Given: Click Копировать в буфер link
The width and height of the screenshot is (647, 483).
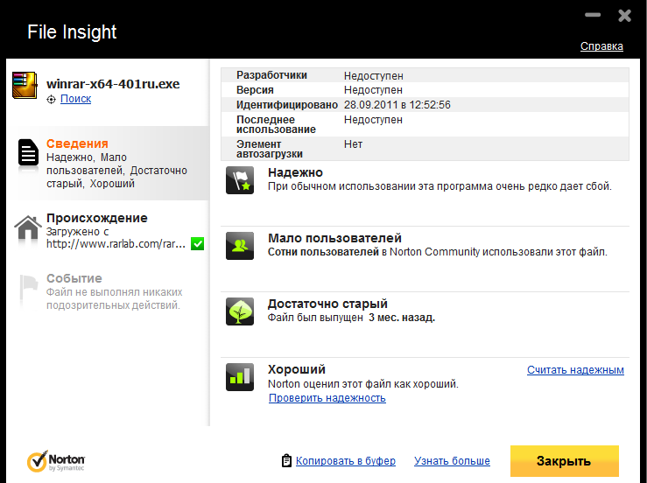Looking at the screenshot, I should point(345,461).
